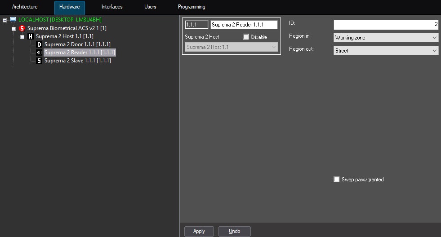Screen dimensions: 441x237
Task: Click the Apply button
Action: click(x=199, y=231)
